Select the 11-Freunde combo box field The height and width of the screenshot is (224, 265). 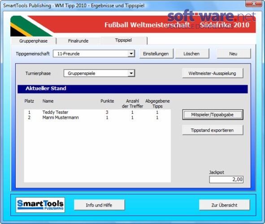pos(94,54)
